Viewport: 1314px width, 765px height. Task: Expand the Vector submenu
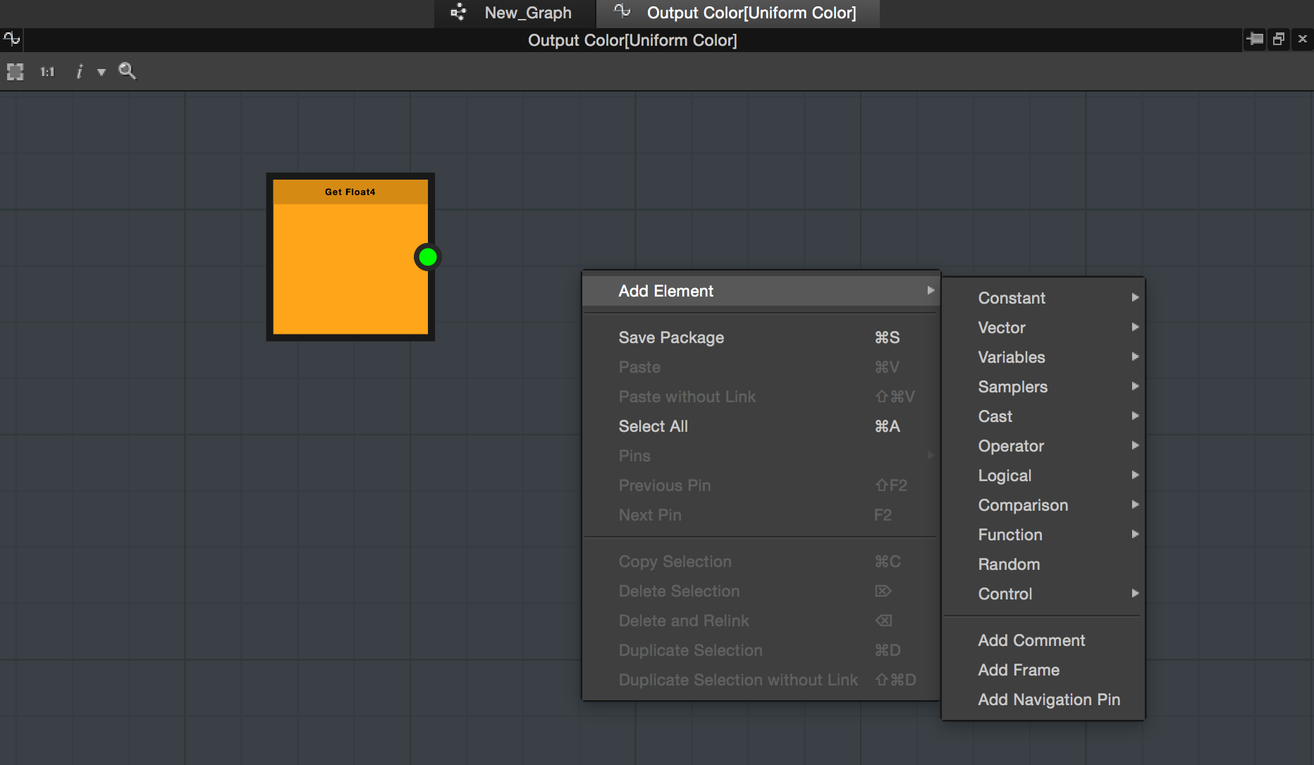pyautogui.click(x=1001, y=328)
